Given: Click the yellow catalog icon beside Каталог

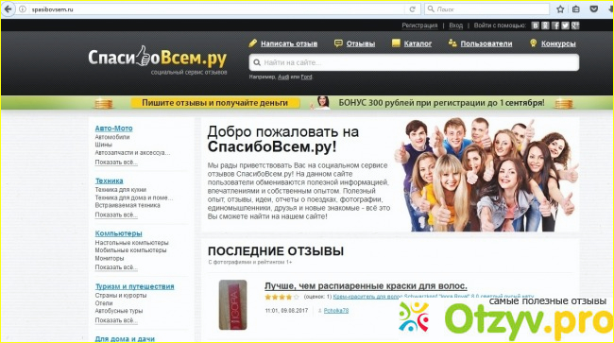Looking at the screenshot, I should pos(396,43).
